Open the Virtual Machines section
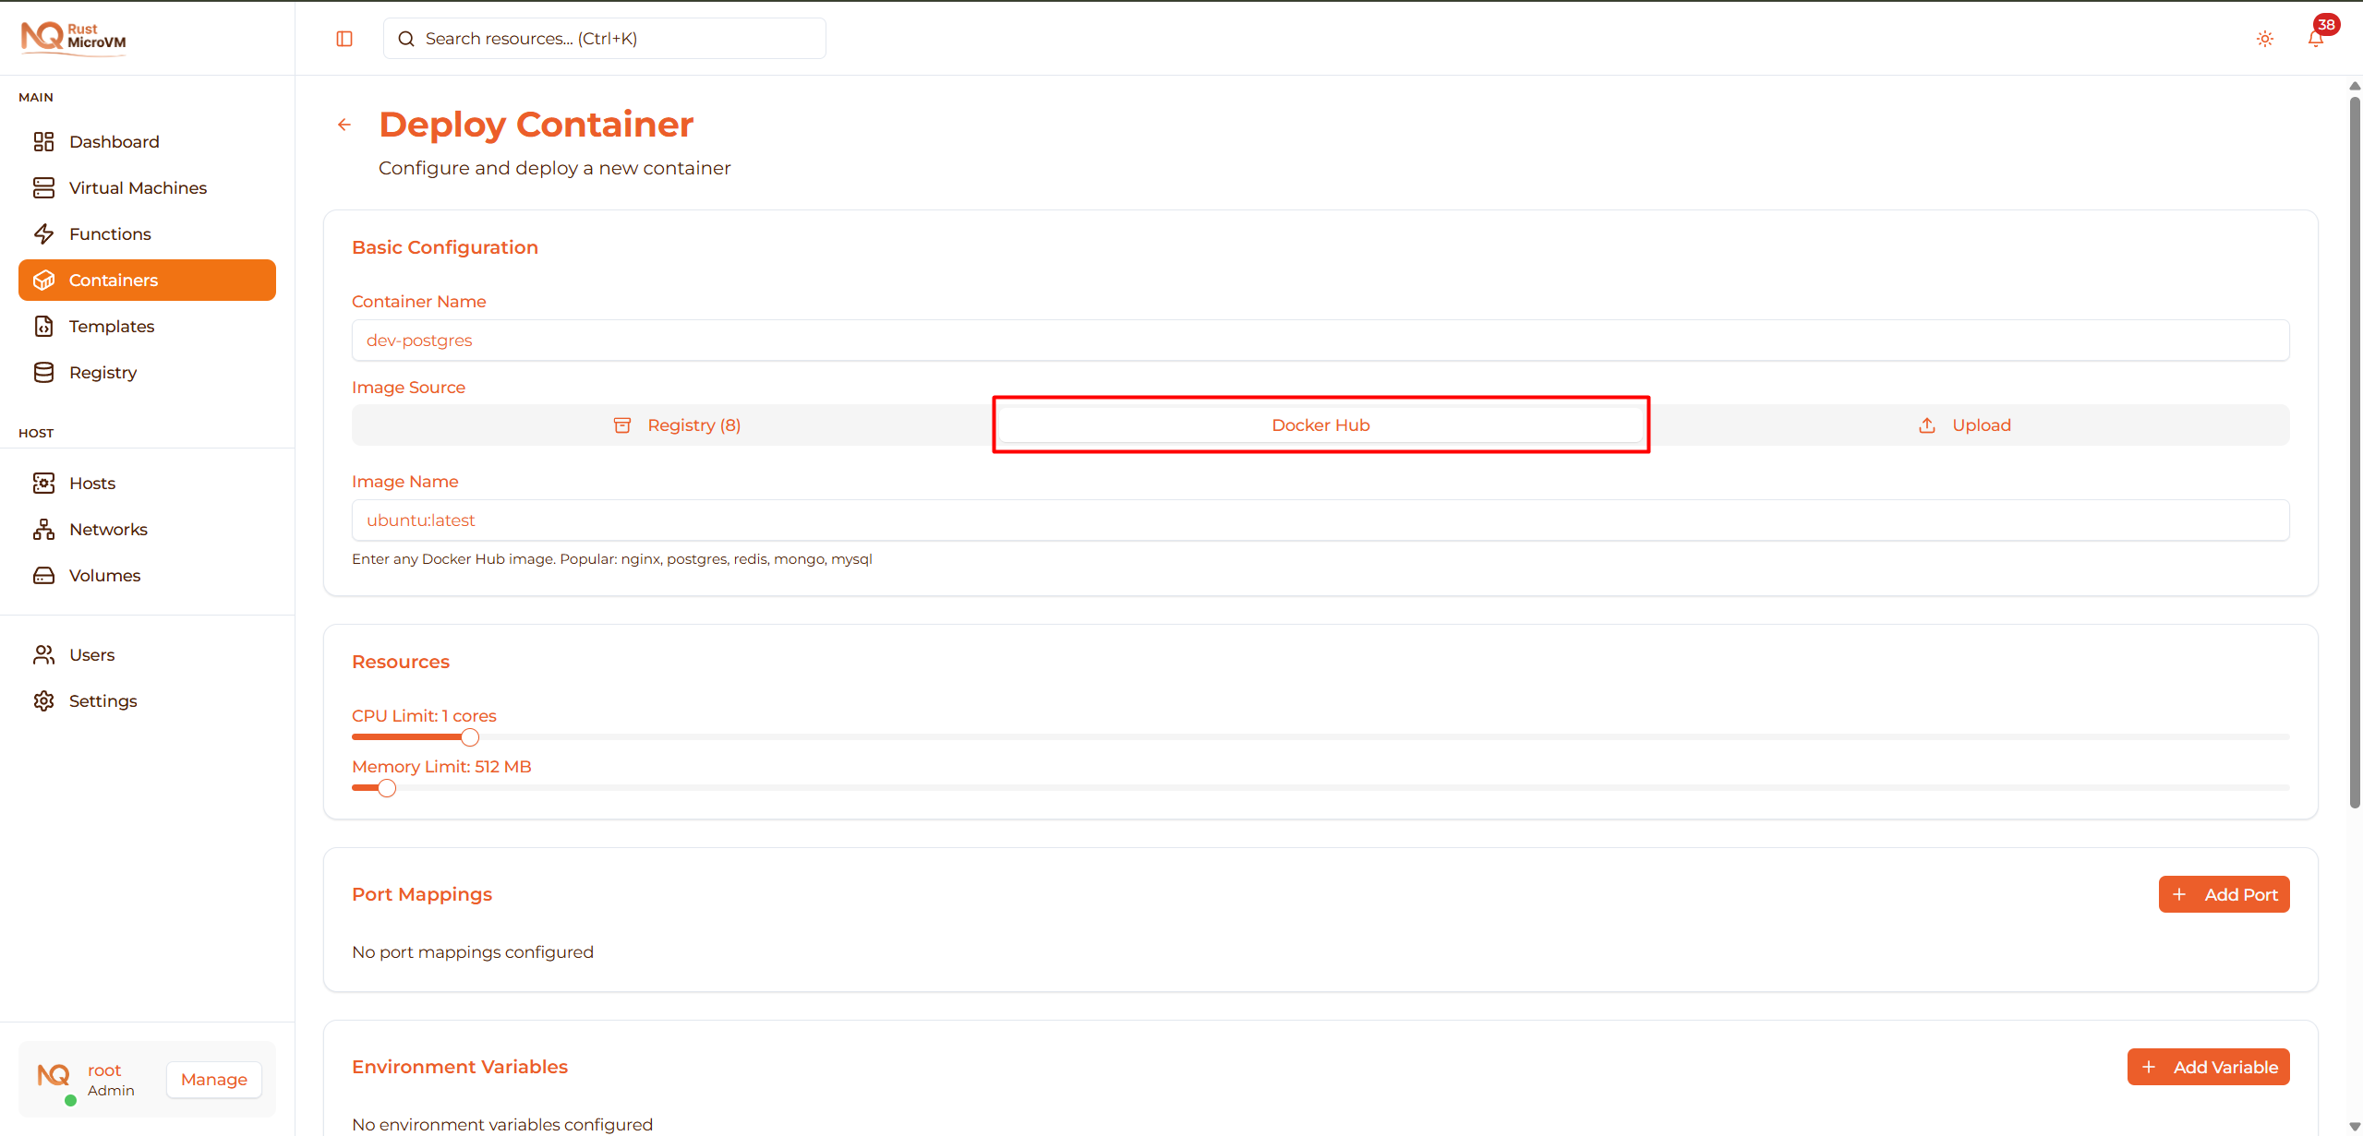Screen dimensions: 2363x1136 (x=138, y=187)
